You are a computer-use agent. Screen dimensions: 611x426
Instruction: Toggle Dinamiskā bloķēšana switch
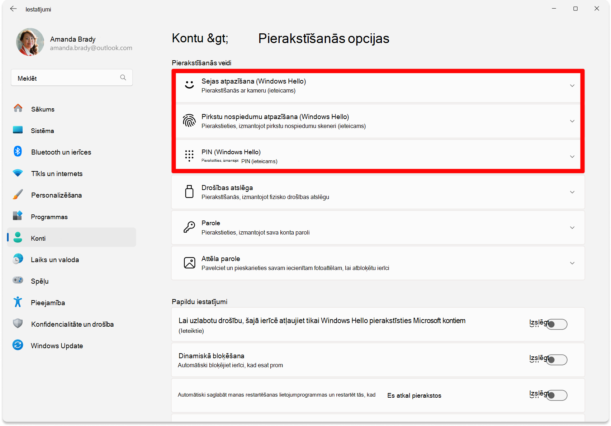tap(556, 360)
